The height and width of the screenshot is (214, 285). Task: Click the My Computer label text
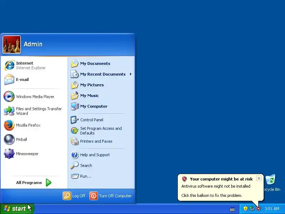(94, 106)
